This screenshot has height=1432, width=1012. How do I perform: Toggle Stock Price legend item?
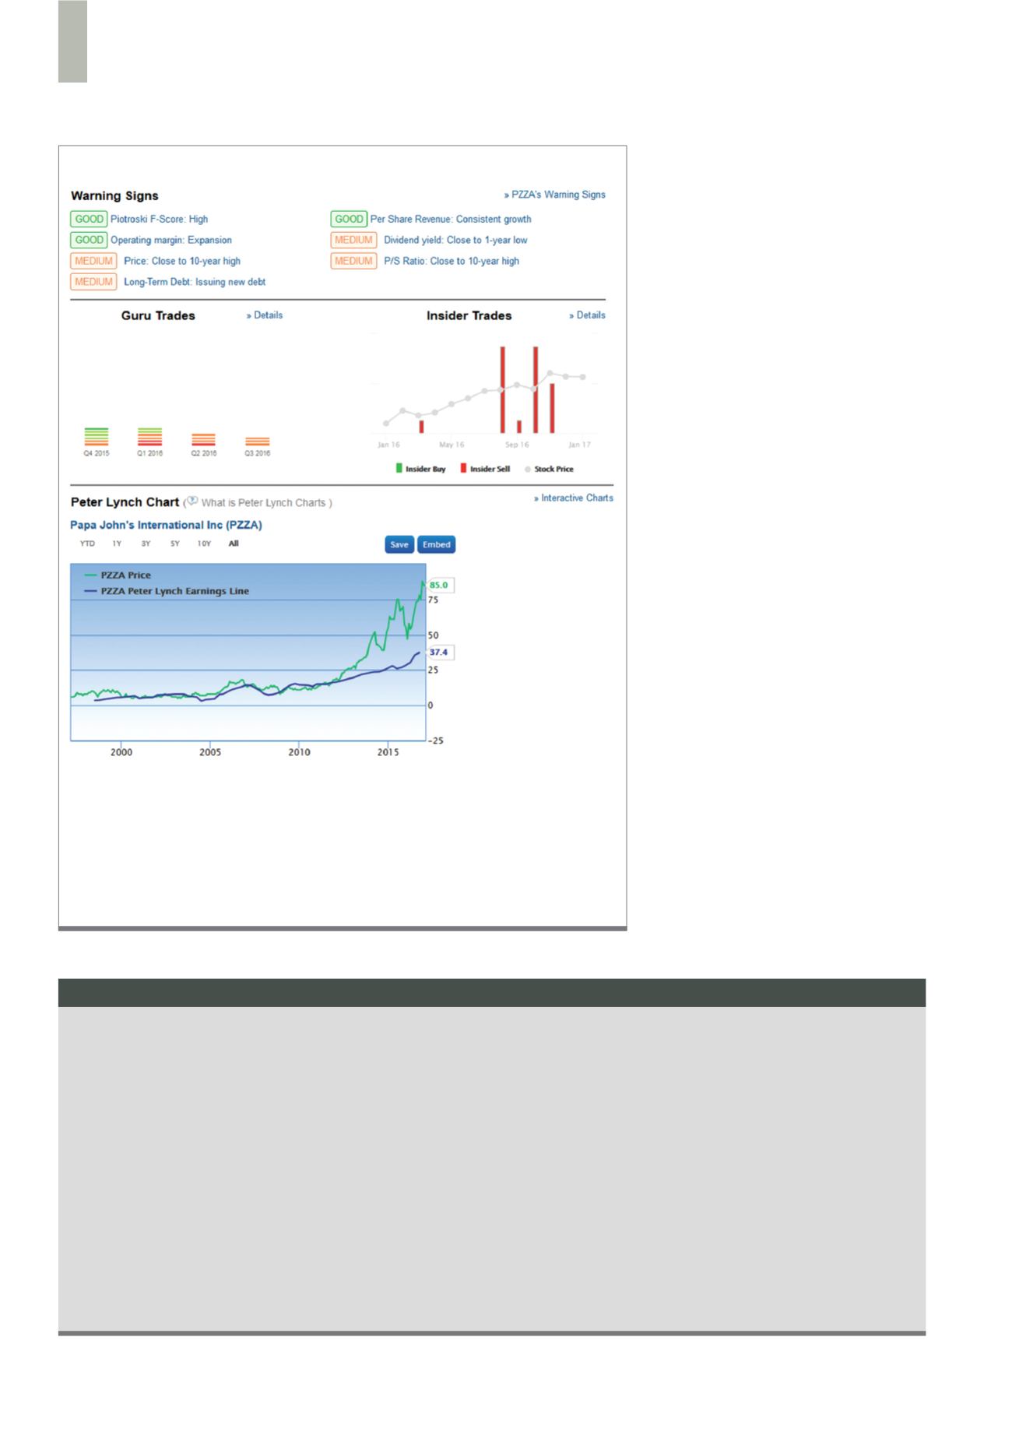[x=550, y=470]
